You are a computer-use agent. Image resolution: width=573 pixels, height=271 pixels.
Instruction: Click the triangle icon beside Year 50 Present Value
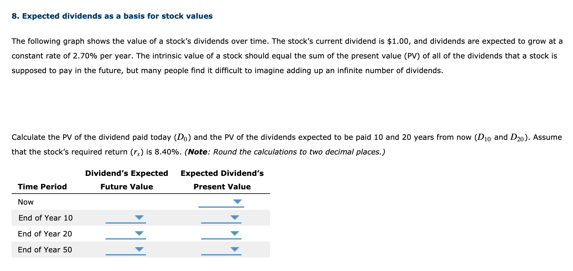pos(235,249)
